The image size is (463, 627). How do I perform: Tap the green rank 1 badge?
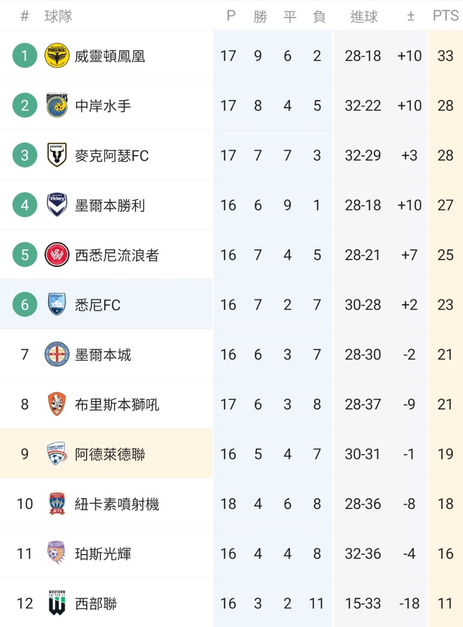24,56
